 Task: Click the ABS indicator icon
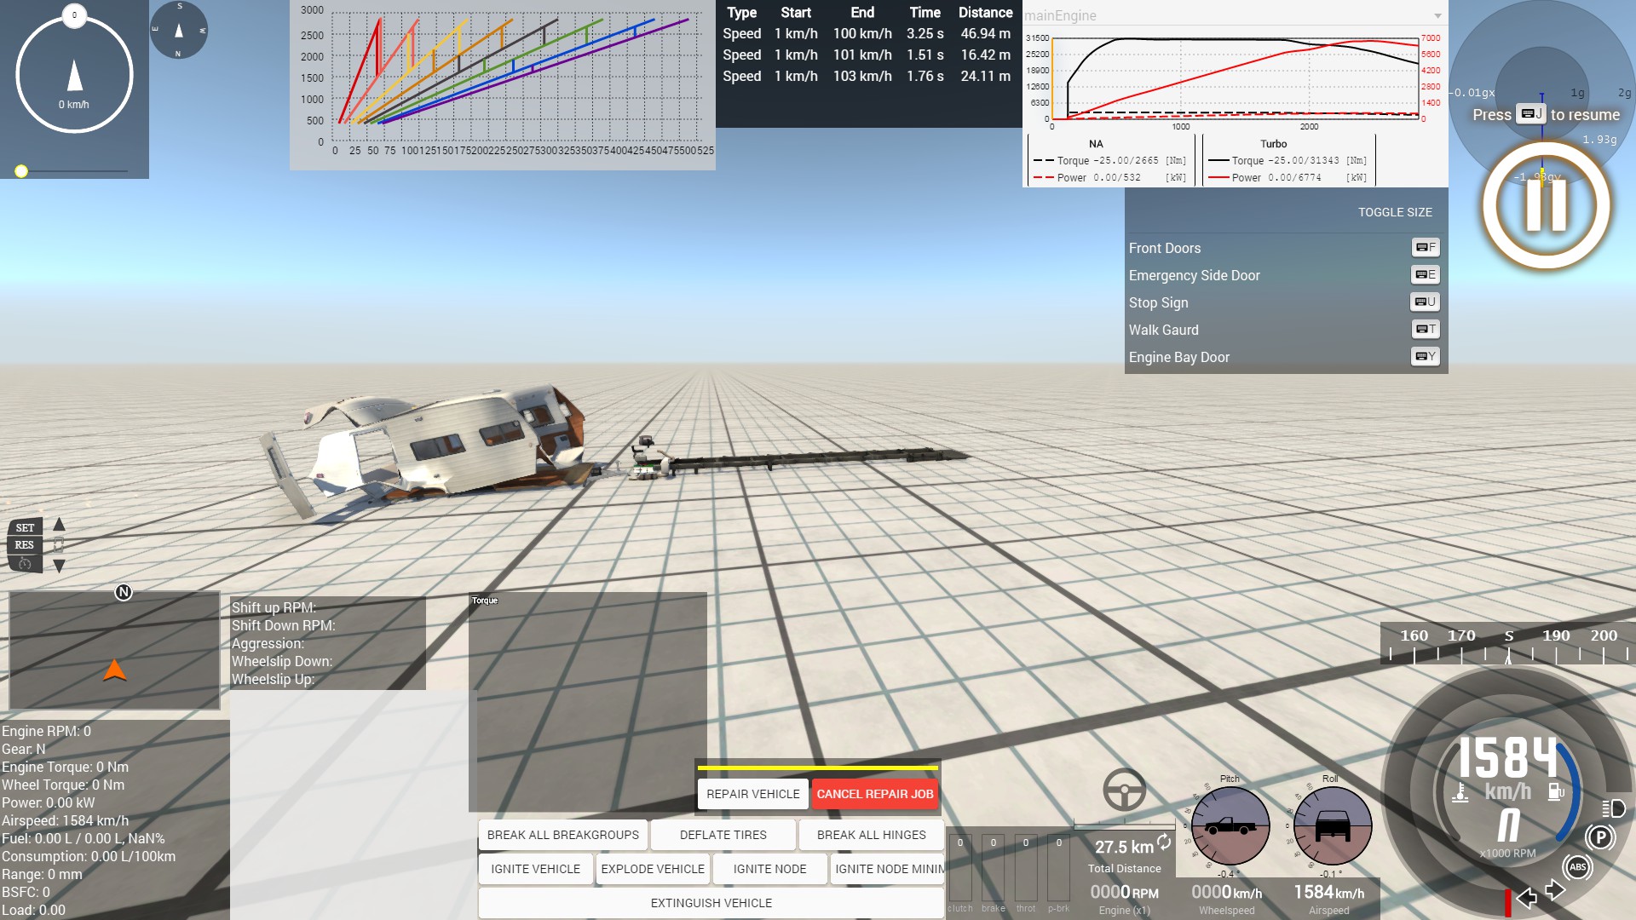1577,867
